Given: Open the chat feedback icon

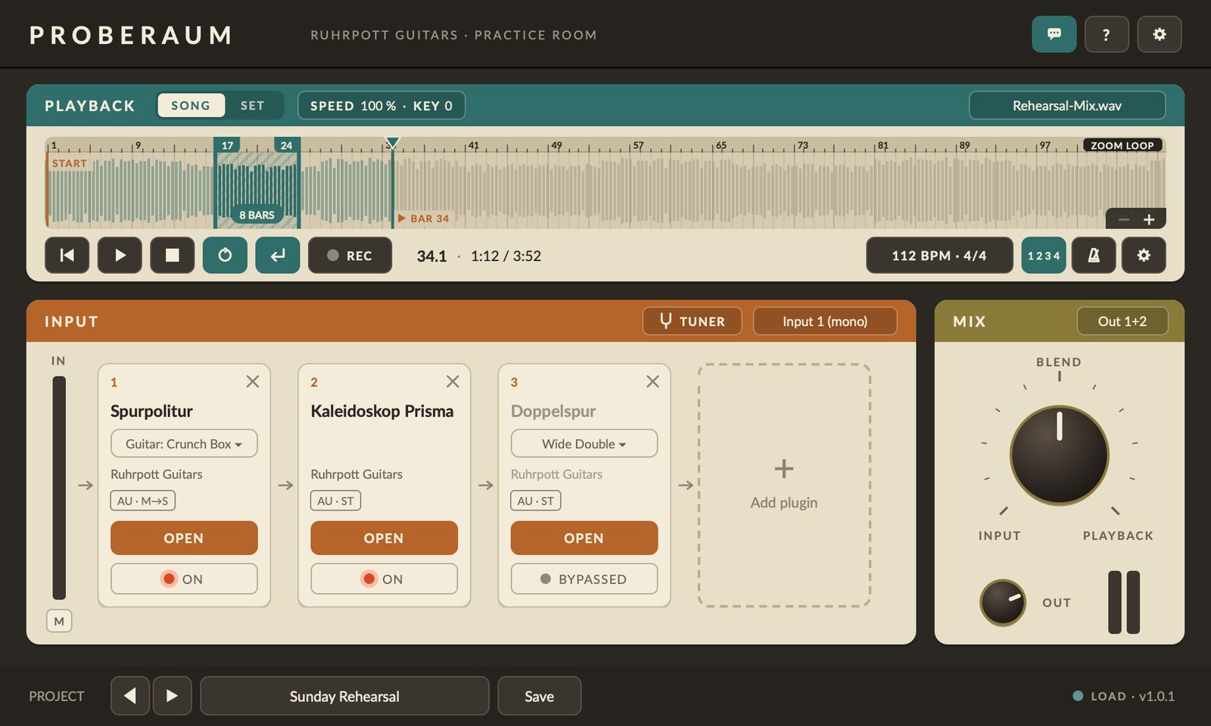Looking at the screenshot, I should (x=1054, y=34).
